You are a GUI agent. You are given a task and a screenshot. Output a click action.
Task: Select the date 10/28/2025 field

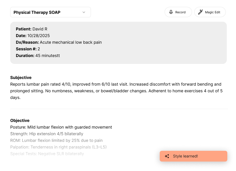coord(39,36)
